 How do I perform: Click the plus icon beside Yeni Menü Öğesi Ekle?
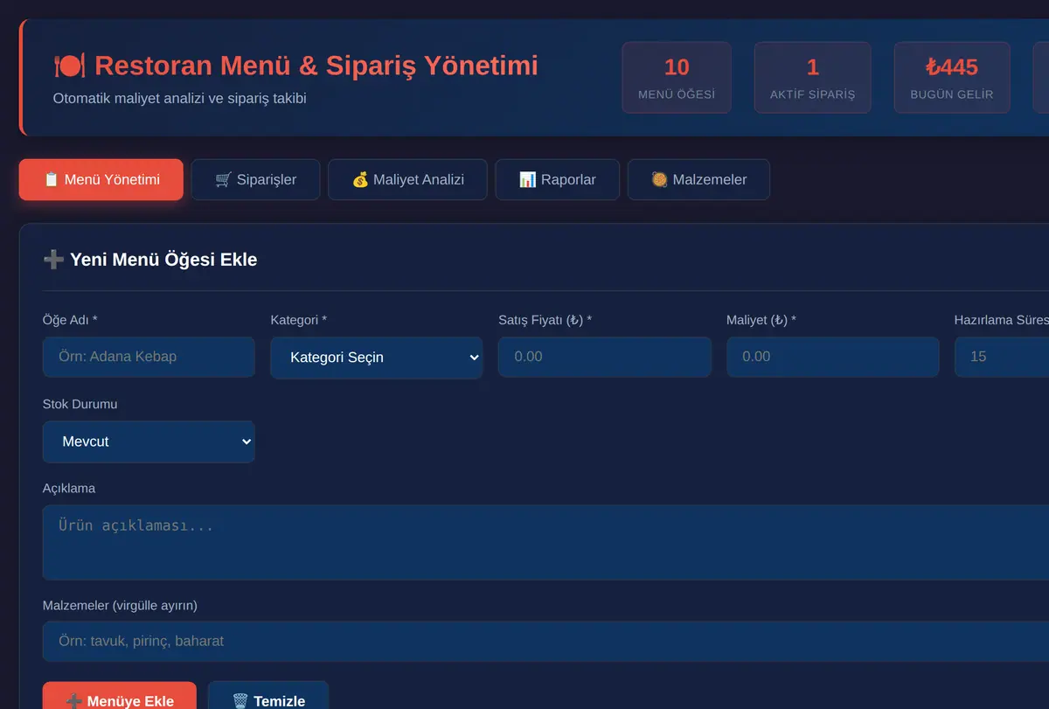pyautogui.click(x=53, y=260)
